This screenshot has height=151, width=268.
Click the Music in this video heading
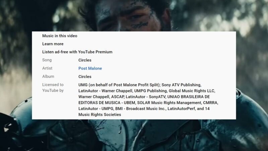tap(60, 36)
